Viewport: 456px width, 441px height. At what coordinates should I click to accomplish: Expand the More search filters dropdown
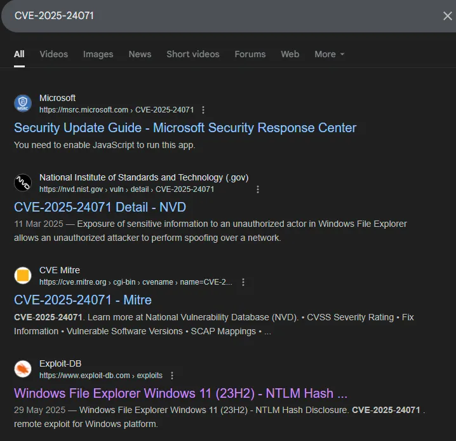click(329, 54)
